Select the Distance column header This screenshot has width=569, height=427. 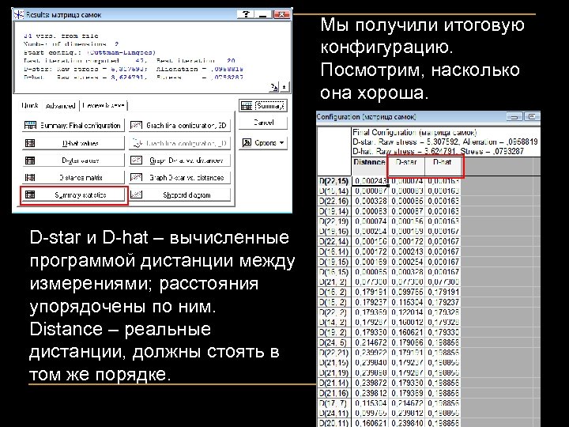[369, 167]
